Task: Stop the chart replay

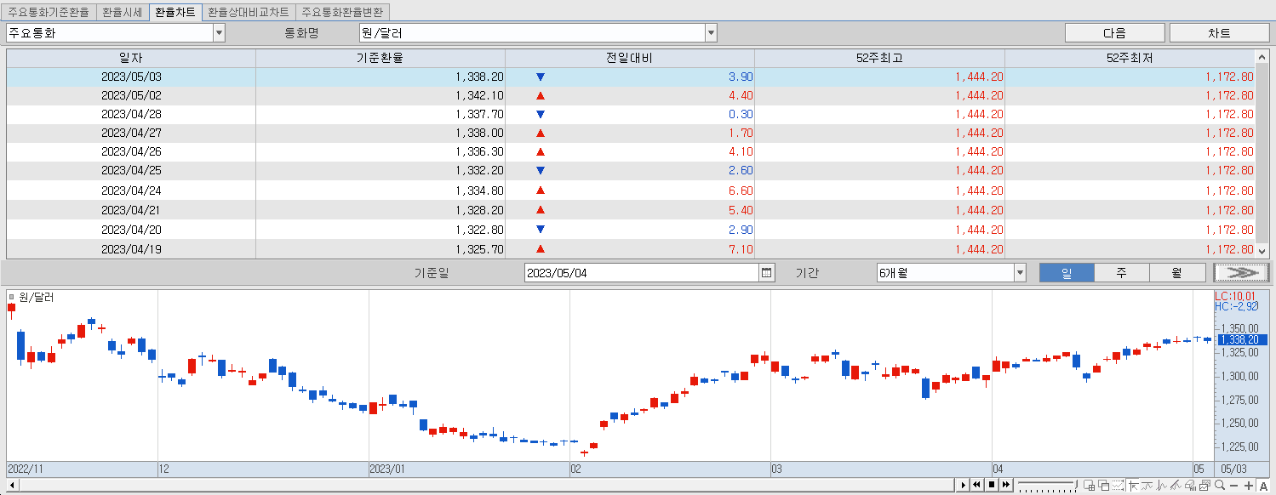Action: coord(991,485)
